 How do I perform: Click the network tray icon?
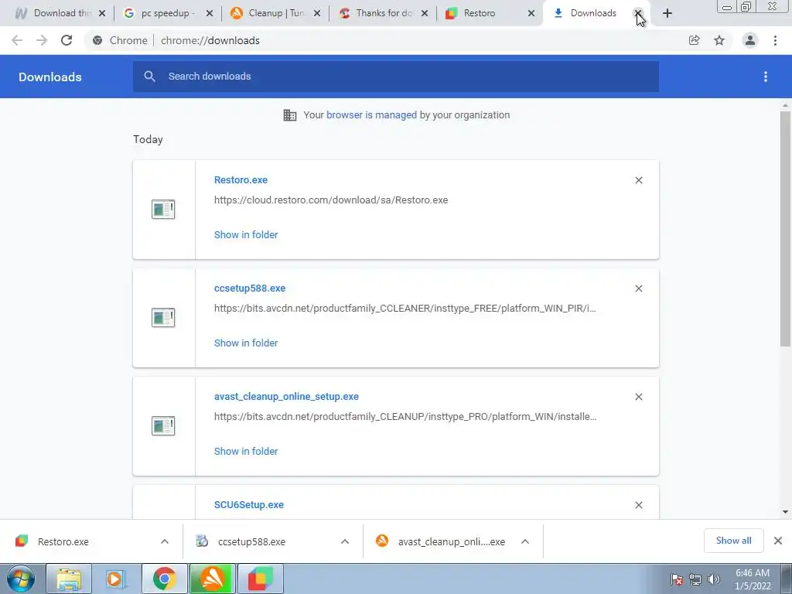[x=695, y=579]
